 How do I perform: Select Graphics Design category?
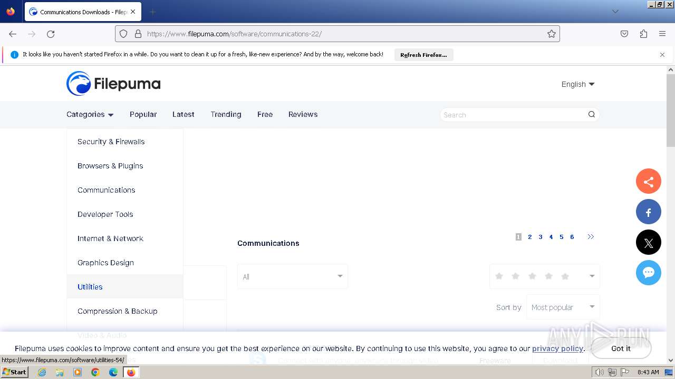(125, 263)
